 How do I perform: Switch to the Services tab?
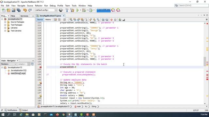tap(24, 16)
